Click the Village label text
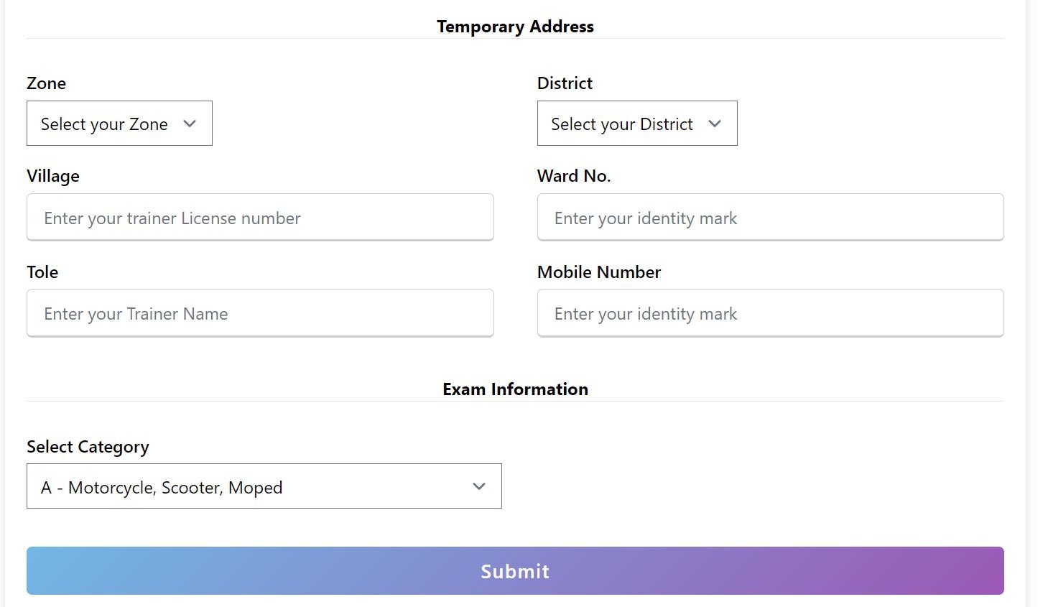The width and height of the screenshot is (1048, 607). (x=53, y=176)
